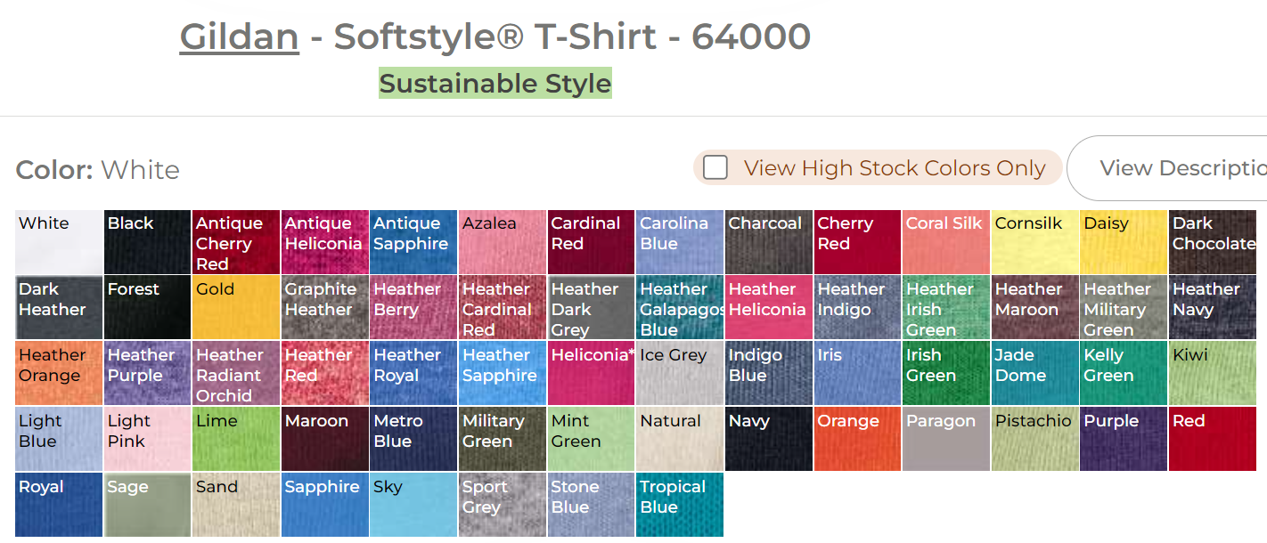Select the Carolina Blue swatch
1267x543 pixels.
[x=680, y=242]
